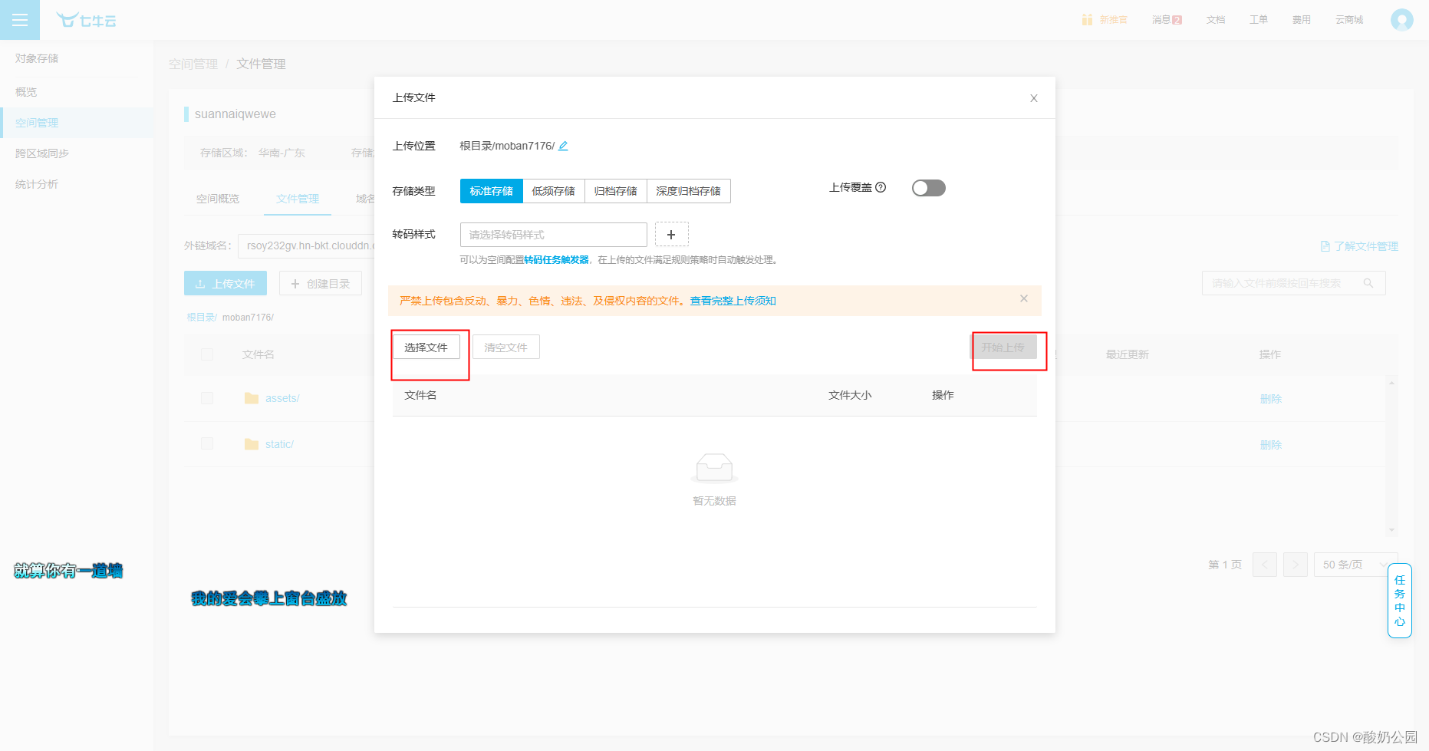Click help icon beside 上传覆盖
Image resolution: width=1429 pixels, height=751 pixels.
(x=881, y=187)
